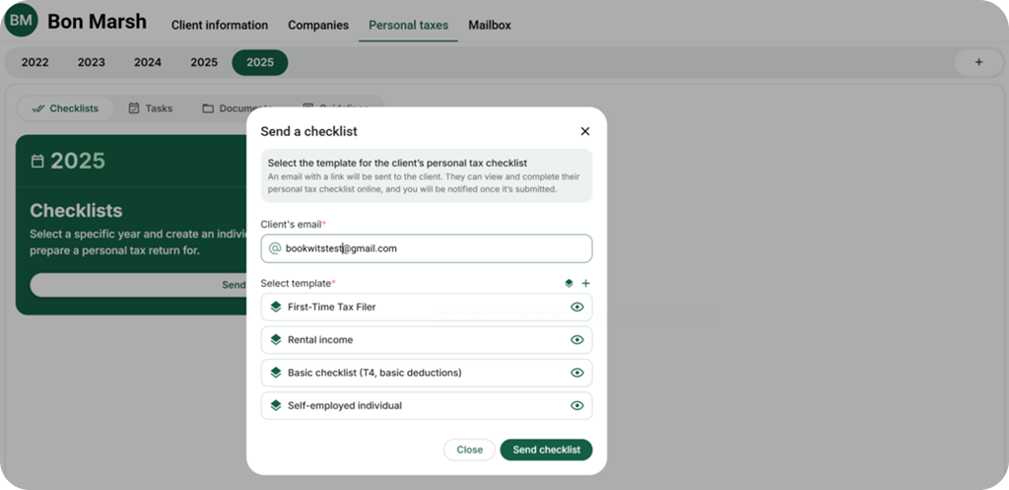Preview the First-Time Tax Filer template
This screenshot has height=490, width=1009.
tap(577, 307)
